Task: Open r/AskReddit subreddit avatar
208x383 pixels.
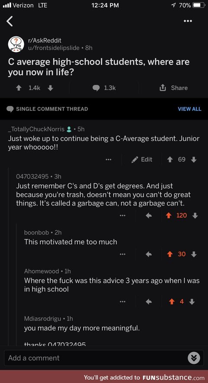Action: point(16,44)
